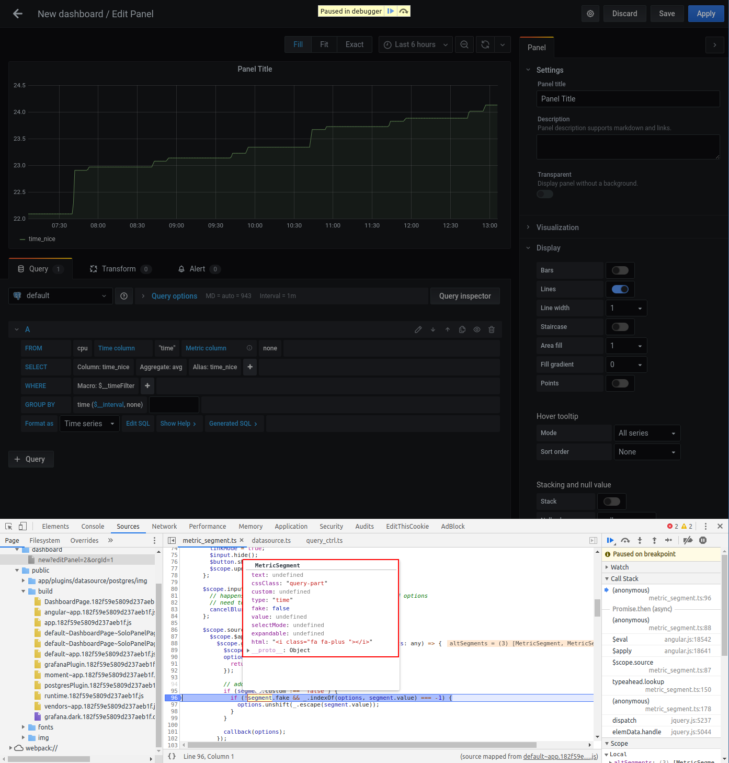Zoom out the time range with the magnifier
This screenshot has height=763, width=729.
(x=464, y=44)
